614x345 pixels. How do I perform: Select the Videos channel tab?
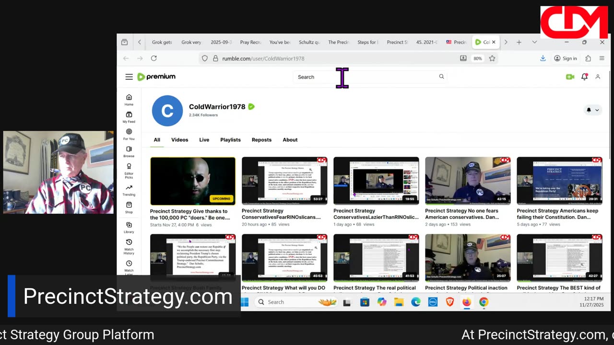point(180,140)
